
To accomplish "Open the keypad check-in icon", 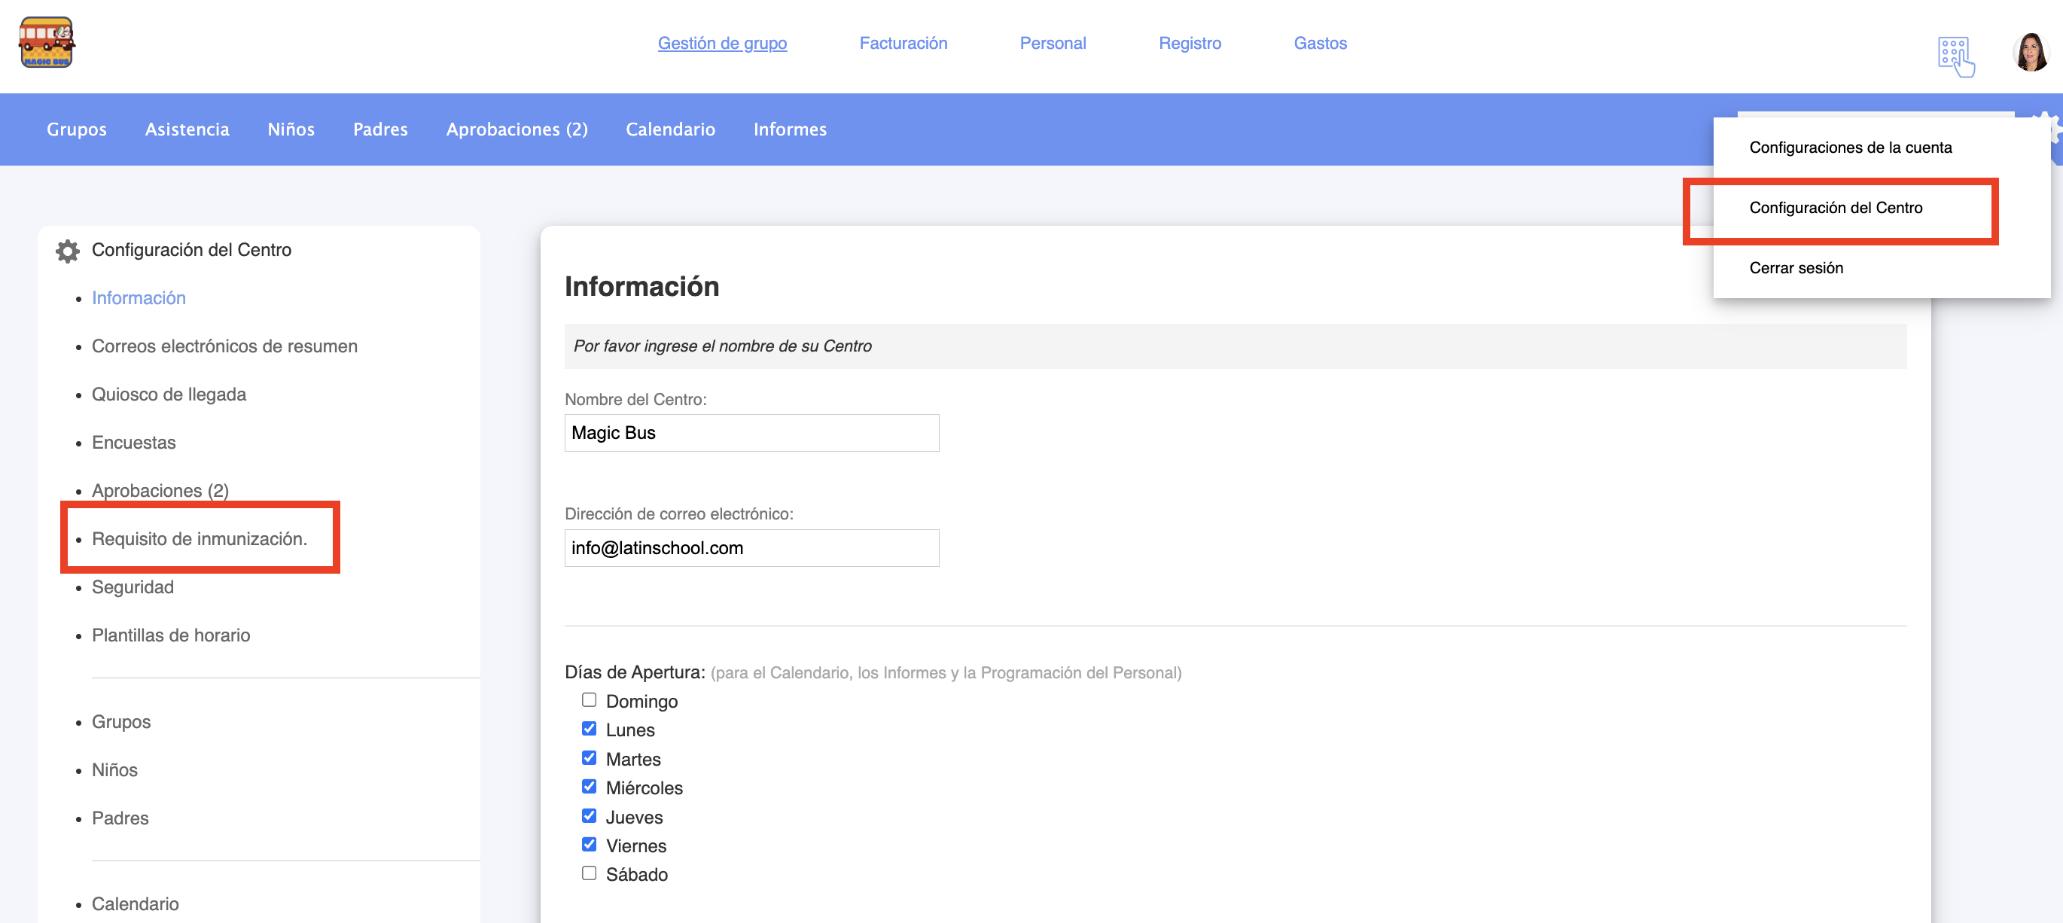I will tap(1955, 56).
